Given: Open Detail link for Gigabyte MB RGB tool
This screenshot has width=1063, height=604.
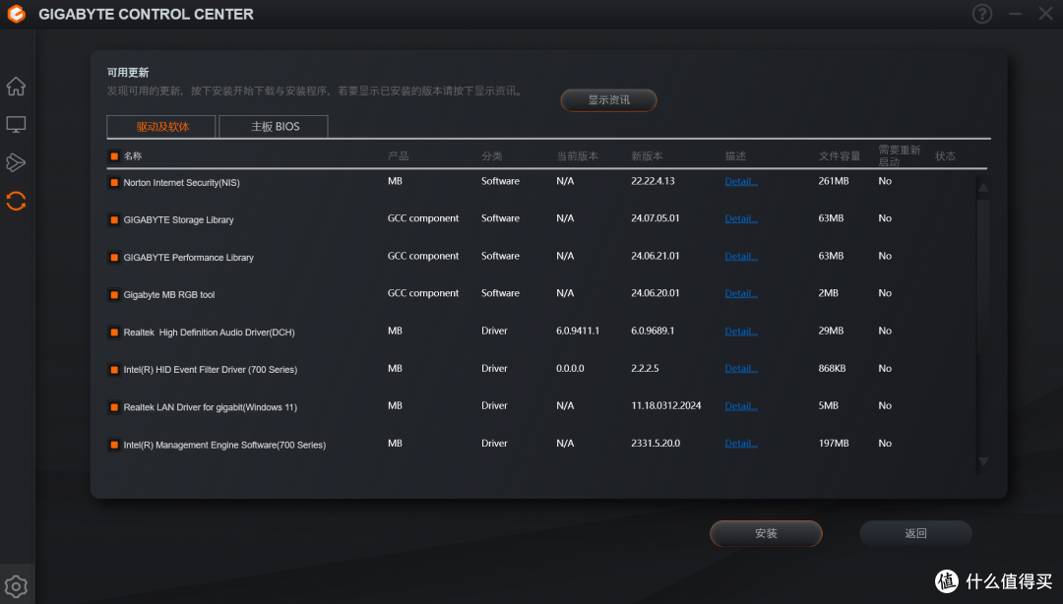Looking at the screenshot, I should 741,293.
